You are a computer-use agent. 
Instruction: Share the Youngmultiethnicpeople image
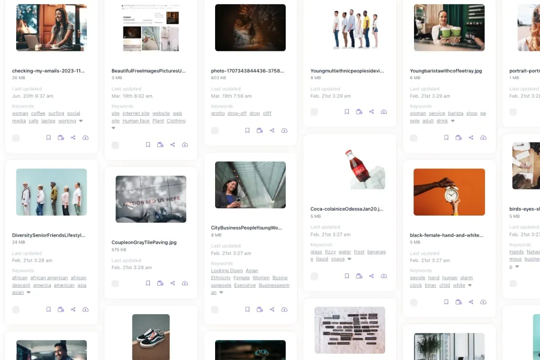[372, 112]
